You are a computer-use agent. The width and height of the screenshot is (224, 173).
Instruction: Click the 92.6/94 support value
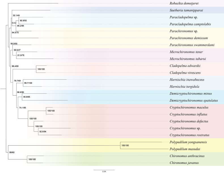pyautogui.click(x=43, y=131)
